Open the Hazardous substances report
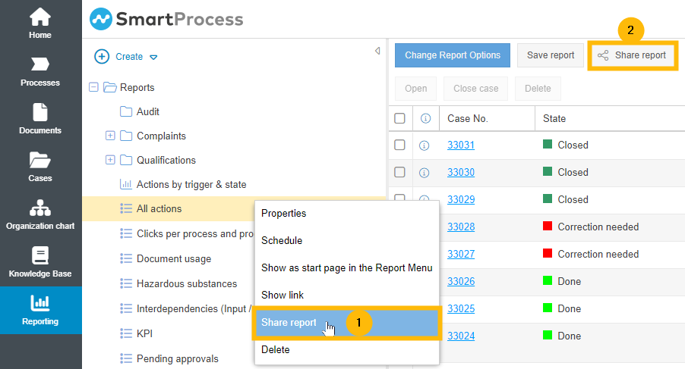685x369 pixels. (x=186, y=283)
